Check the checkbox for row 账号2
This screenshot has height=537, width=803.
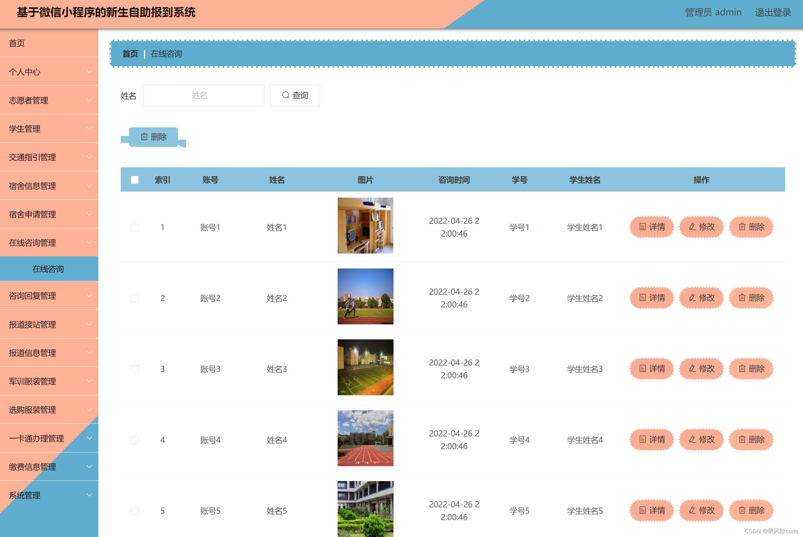[x=135, y=298]
